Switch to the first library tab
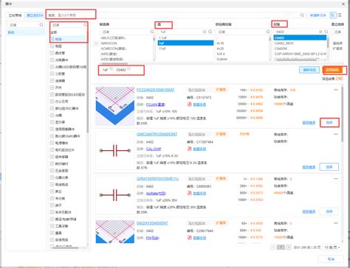Viewport: 350px width, 268px height. (x=16, y=15)
